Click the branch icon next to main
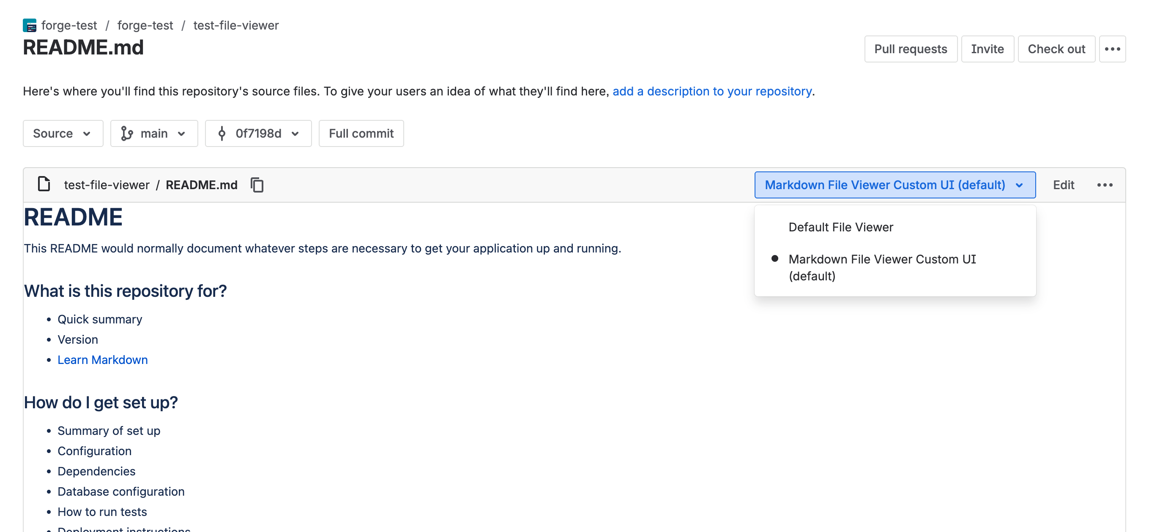1149x532 pixels. pyautogui.click(x=127, y=133)
